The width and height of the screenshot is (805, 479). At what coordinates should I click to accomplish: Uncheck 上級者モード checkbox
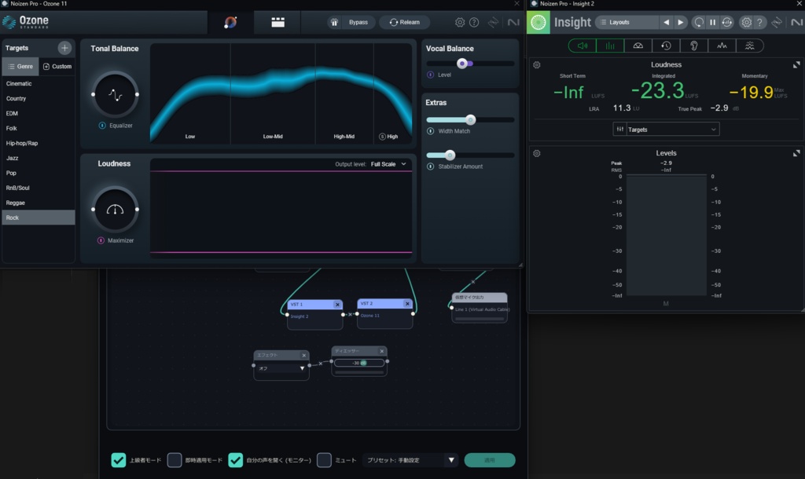tap(119, 460)
